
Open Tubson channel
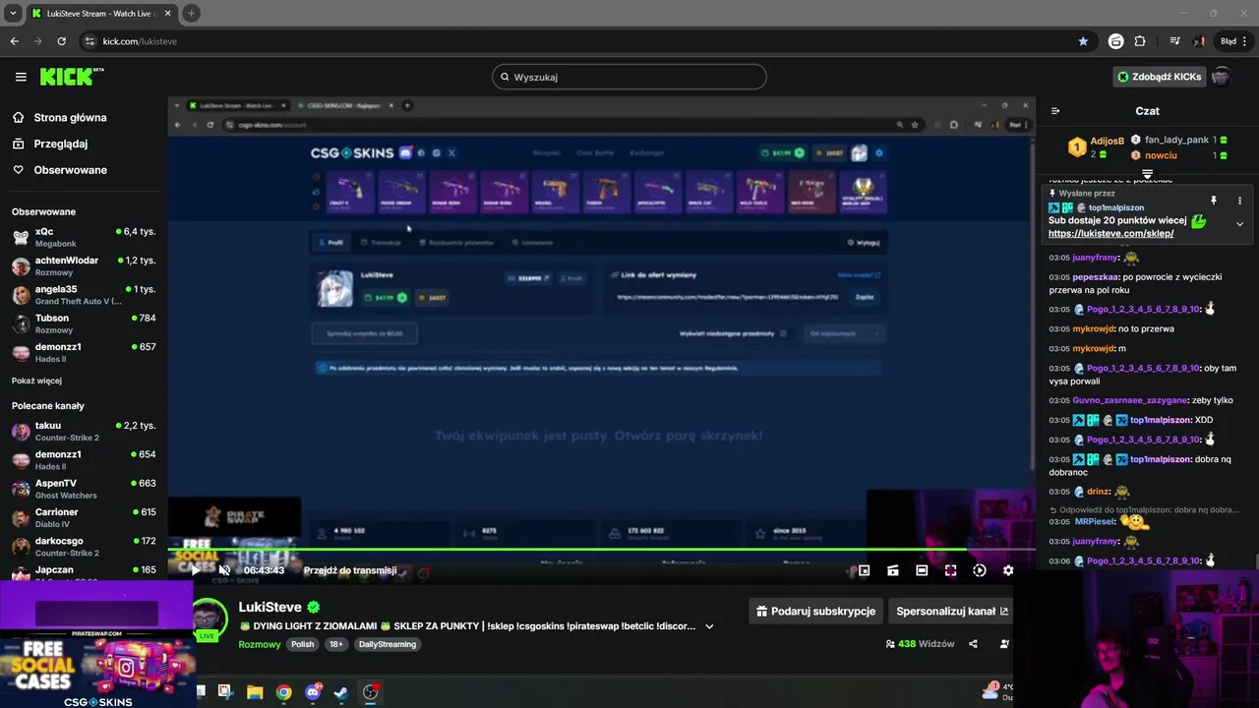coord(84,324)
